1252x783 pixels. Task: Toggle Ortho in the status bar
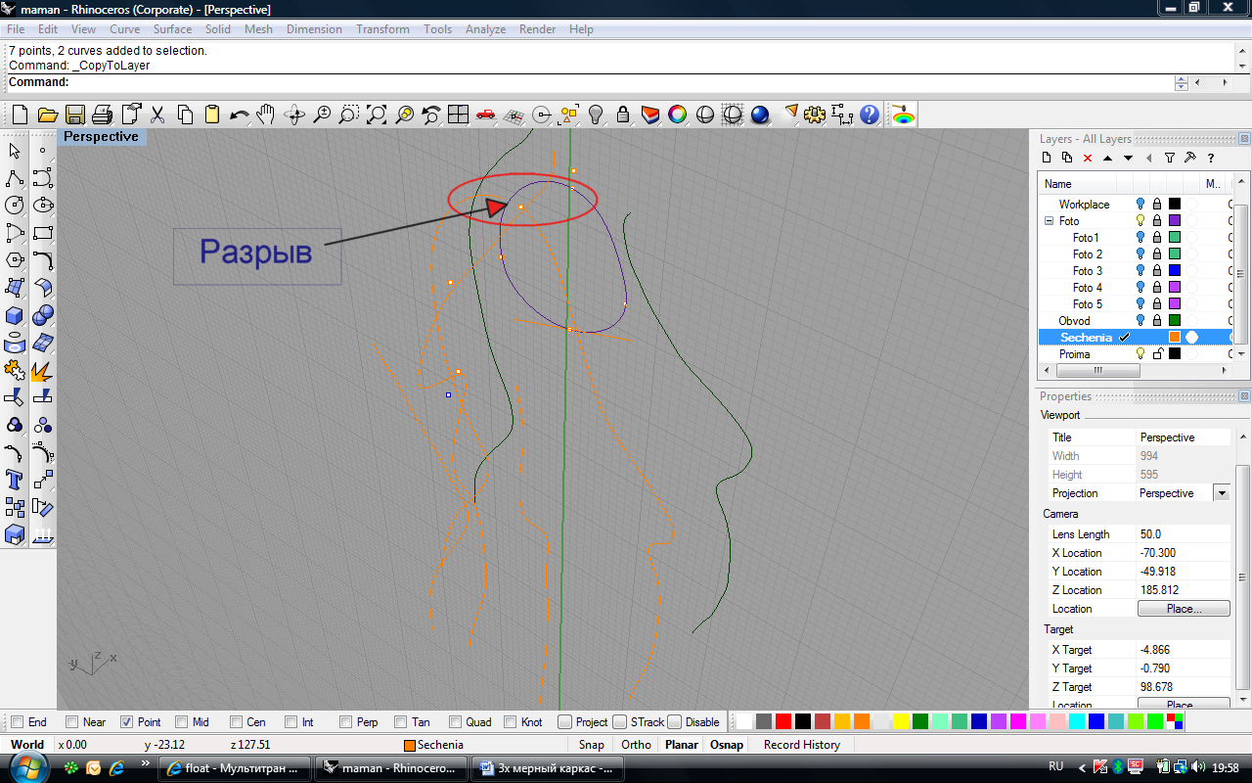point(636,745)
